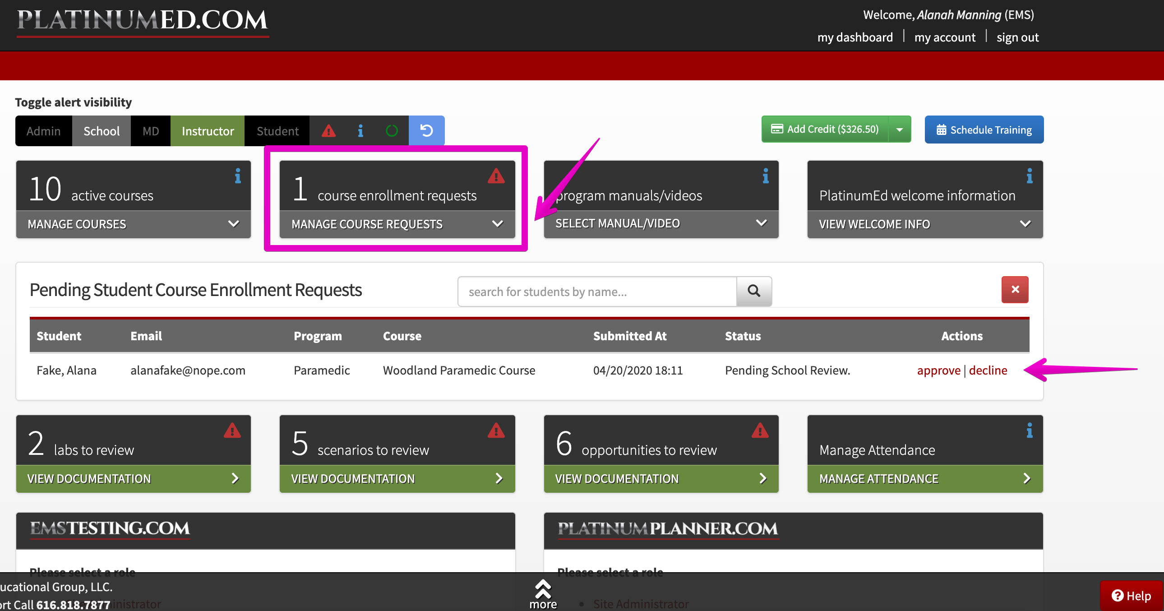This screenshot has width=1164, height=611.
Task: Click warning icon on scenarios to review card
Action: [x=496, y=430]
